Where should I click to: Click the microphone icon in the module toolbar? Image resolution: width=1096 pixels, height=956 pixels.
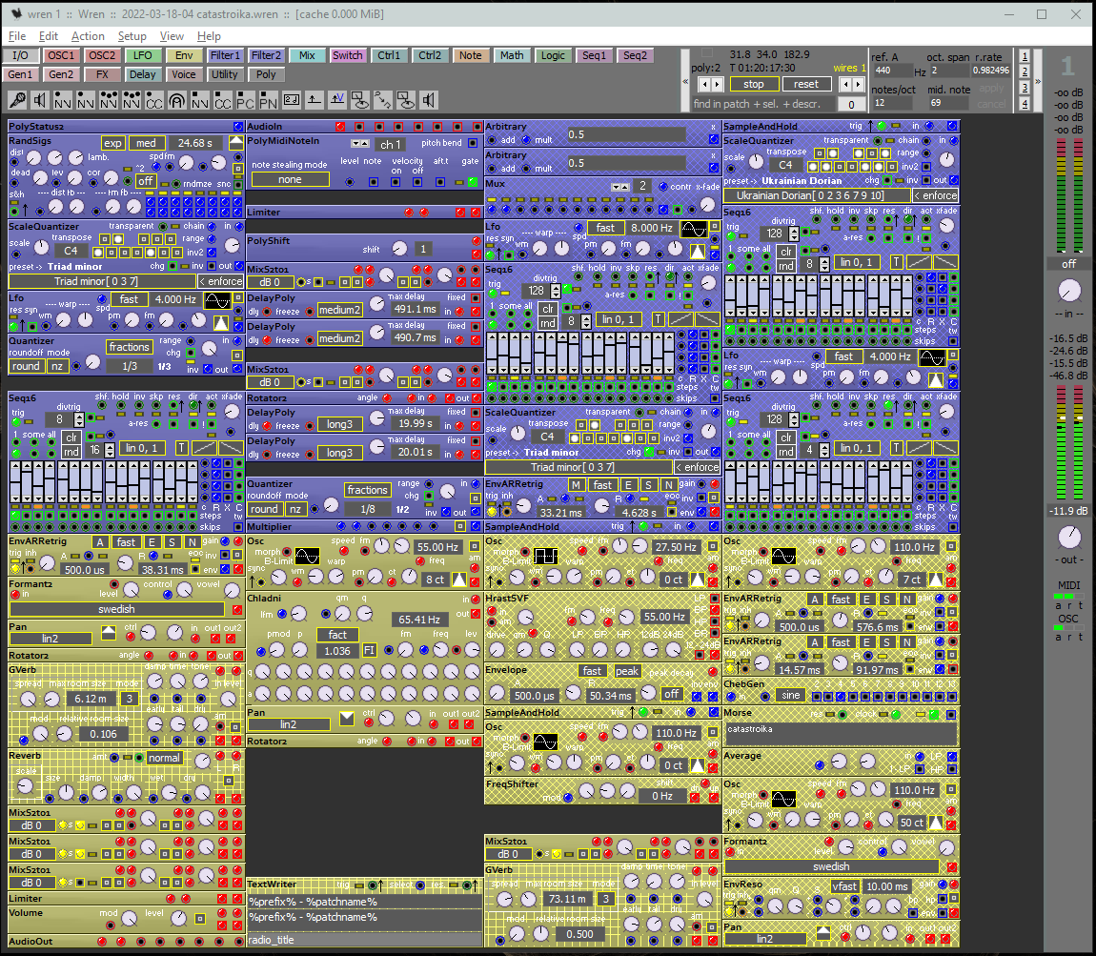(17, 100)
